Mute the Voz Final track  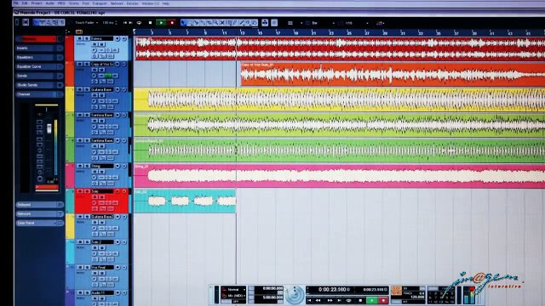tap(79, 268)
